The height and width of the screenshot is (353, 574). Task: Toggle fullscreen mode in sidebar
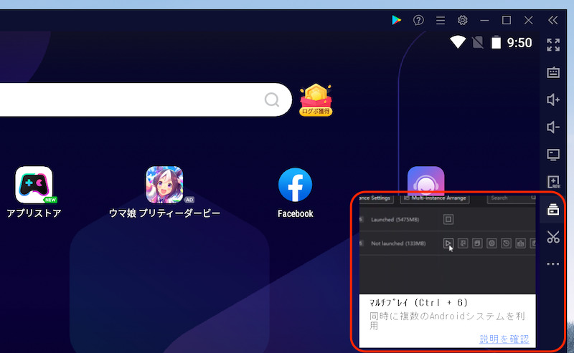pos(553,45)
